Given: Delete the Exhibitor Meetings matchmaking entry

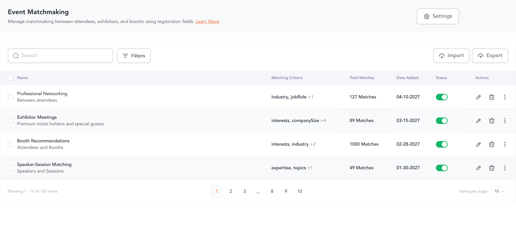Looking at the screenshot, I should tap(492, 121).
